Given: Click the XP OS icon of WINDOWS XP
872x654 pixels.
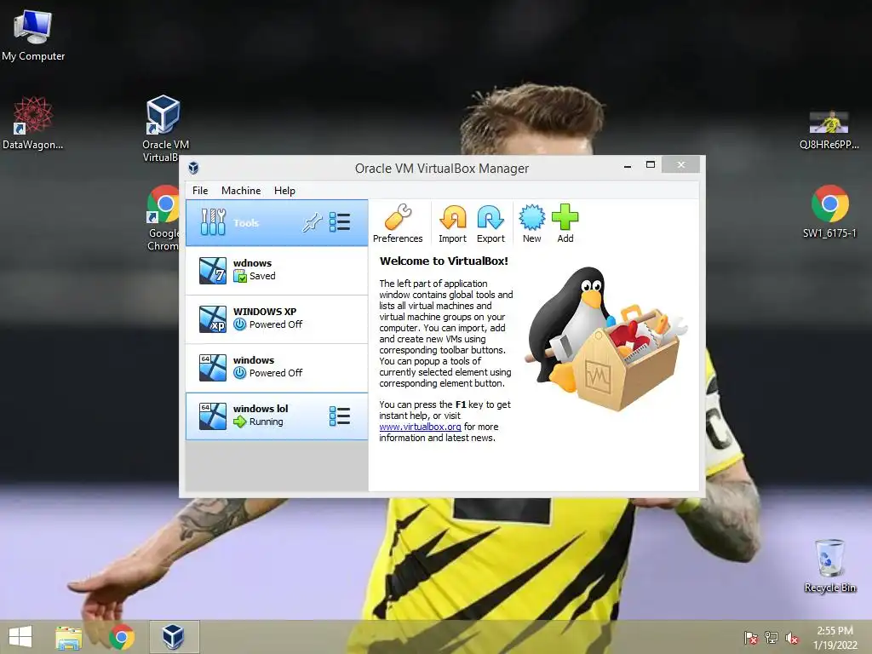Looking at the screenshot, I should point(213,318).
